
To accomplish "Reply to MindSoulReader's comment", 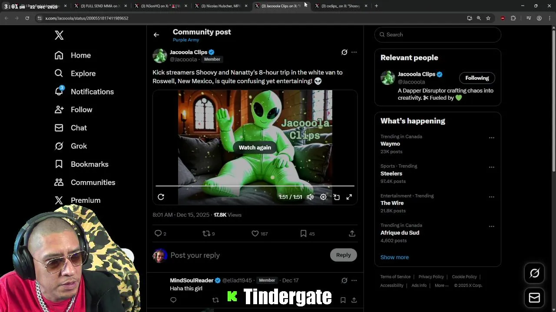I will coord(173,300).
